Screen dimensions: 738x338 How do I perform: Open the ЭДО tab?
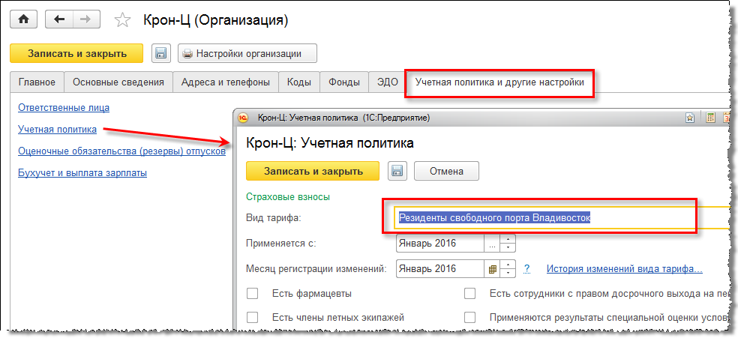coord(387,82)
